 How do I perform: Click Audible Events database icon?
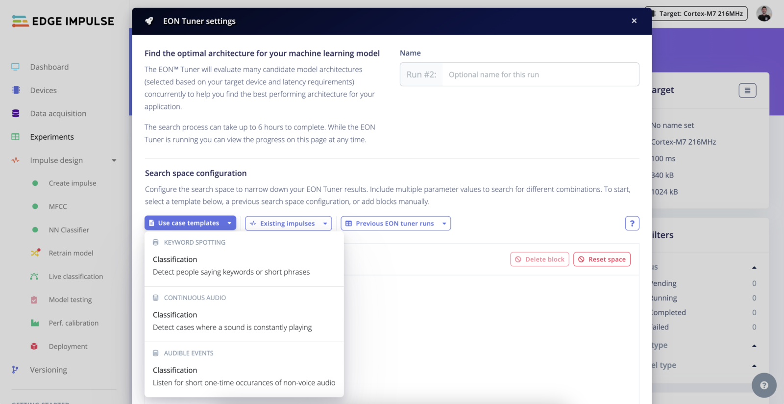(156, 353)
